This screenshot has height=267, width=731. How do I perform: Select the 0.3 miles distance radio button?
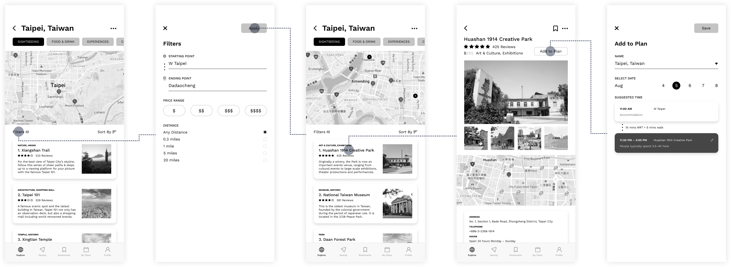pyautogui.click(x=265, y=139)
